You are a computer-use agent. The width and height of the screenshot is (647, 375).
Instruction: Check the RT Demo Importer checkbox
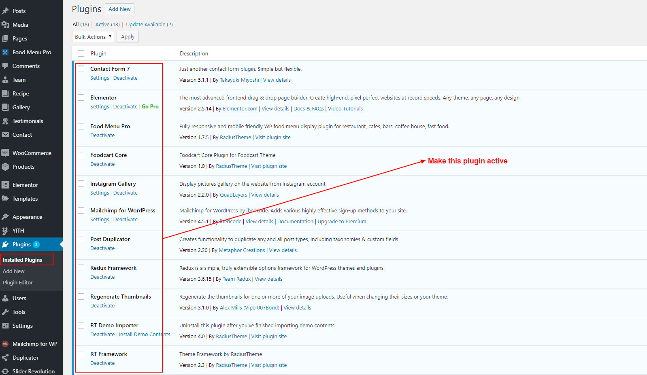point(81,325)
